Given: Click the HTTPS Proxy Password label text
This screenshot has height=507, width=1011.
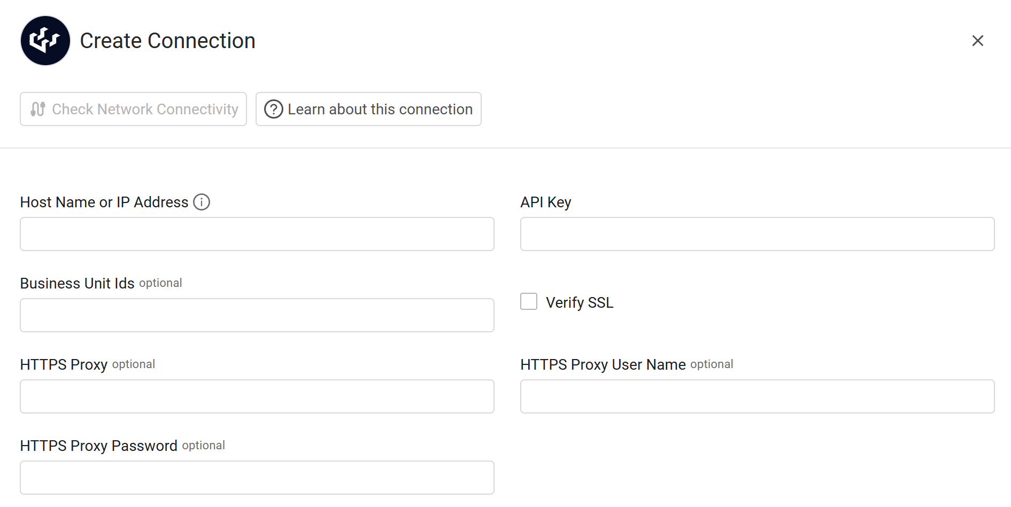Looking at the screenshot, I should [98, 446].
